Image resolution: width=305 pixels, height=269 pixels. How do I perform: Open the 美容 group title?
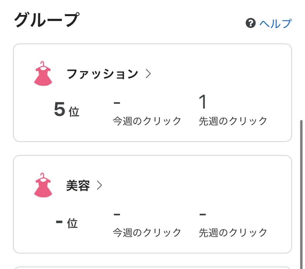(78, 185)
